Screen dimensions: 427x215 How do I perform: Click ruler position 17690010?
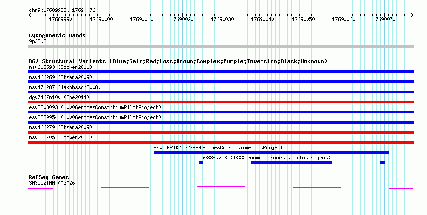click(x=142, y=19)
